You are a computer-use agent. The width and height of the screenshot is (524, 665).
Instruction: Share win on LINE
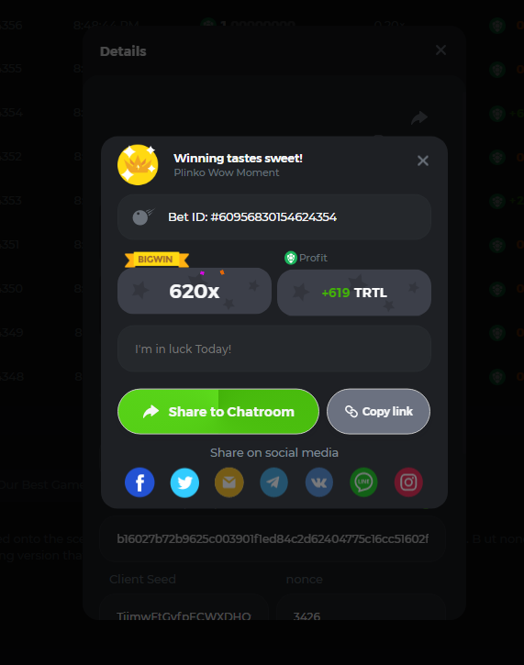pyautogui.click(x=363, y=482)
